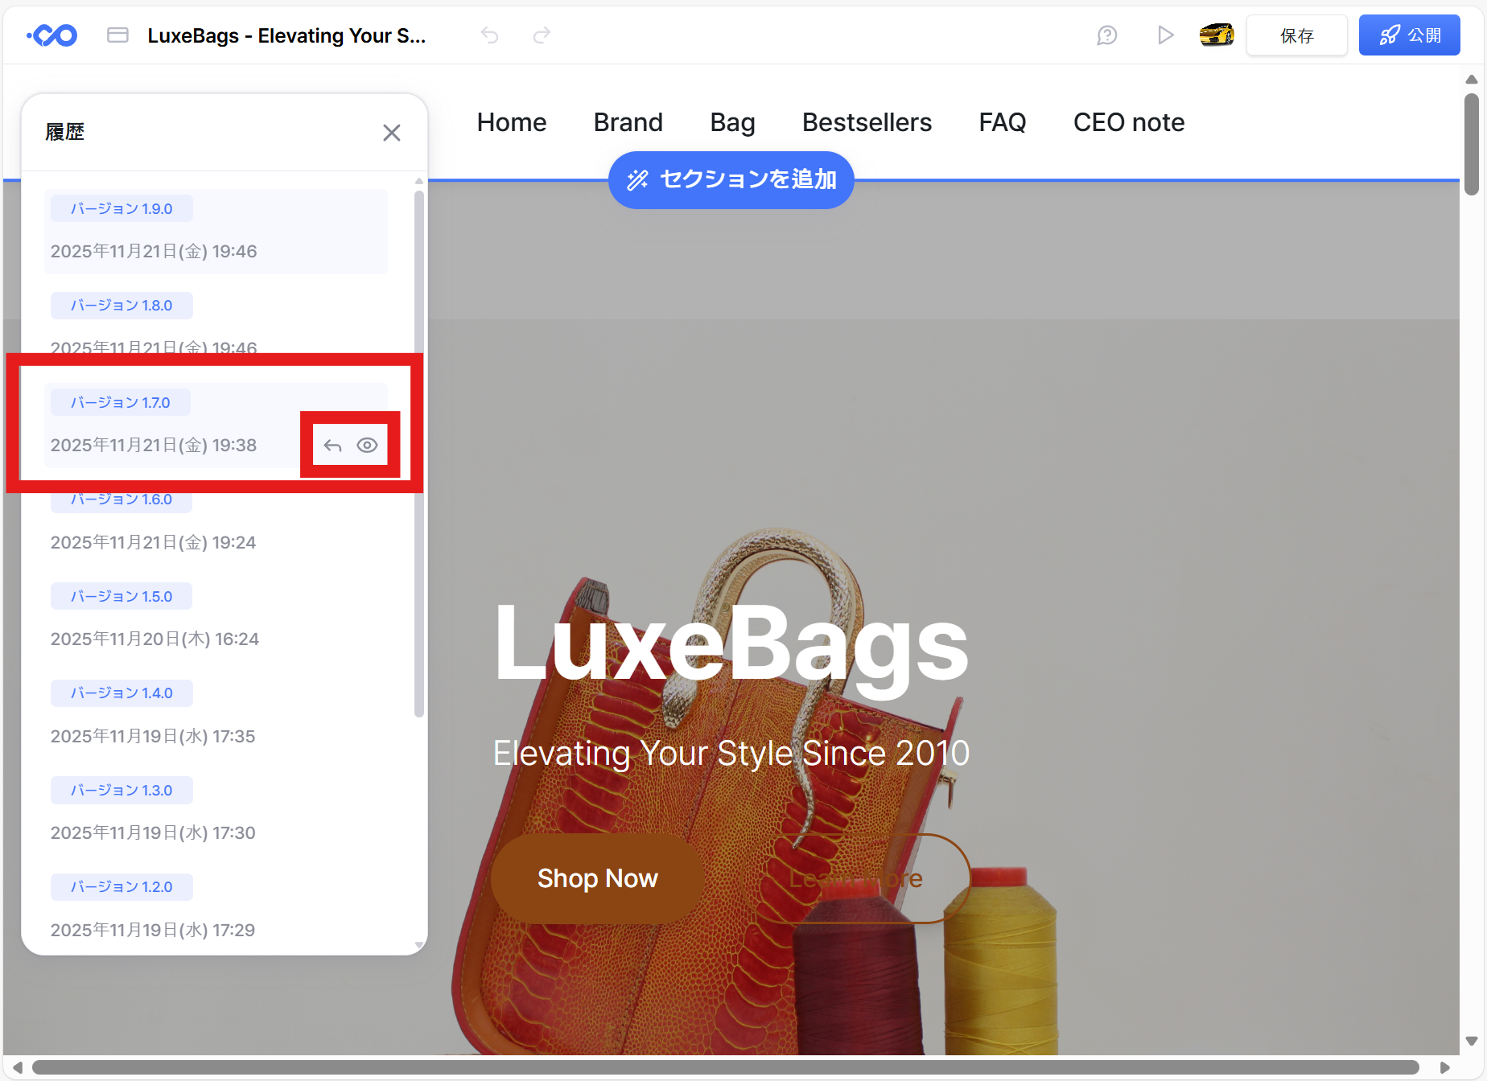Click the Shop Now button
This screenshot has width=1487, height=1081.
point(598,878)
